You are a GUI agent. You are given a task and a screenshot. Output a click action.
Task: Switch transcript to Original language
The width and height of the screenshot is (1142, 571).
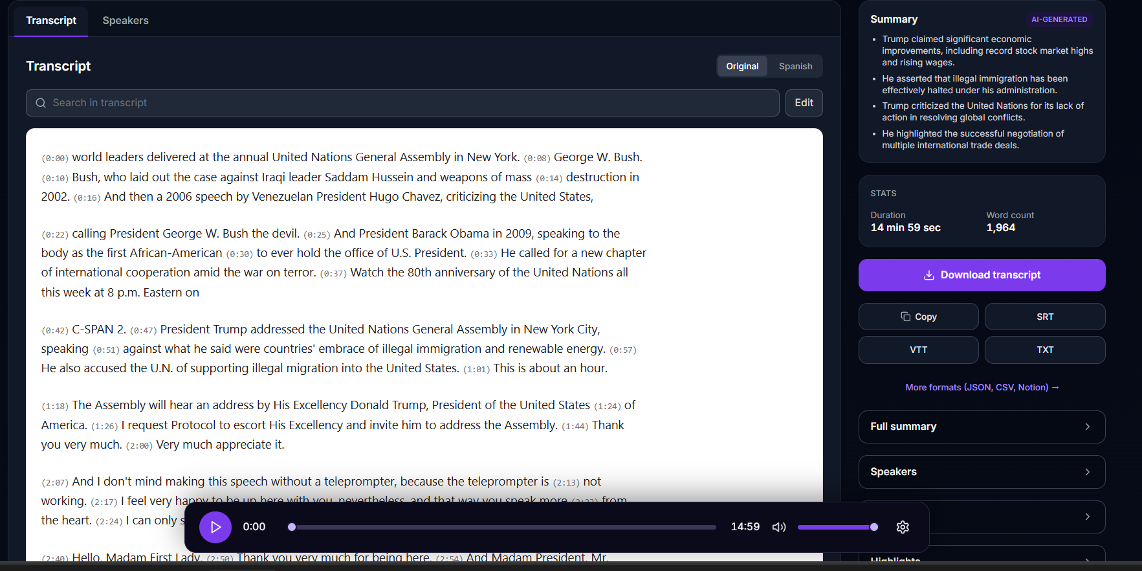click(x=742, y=66)
